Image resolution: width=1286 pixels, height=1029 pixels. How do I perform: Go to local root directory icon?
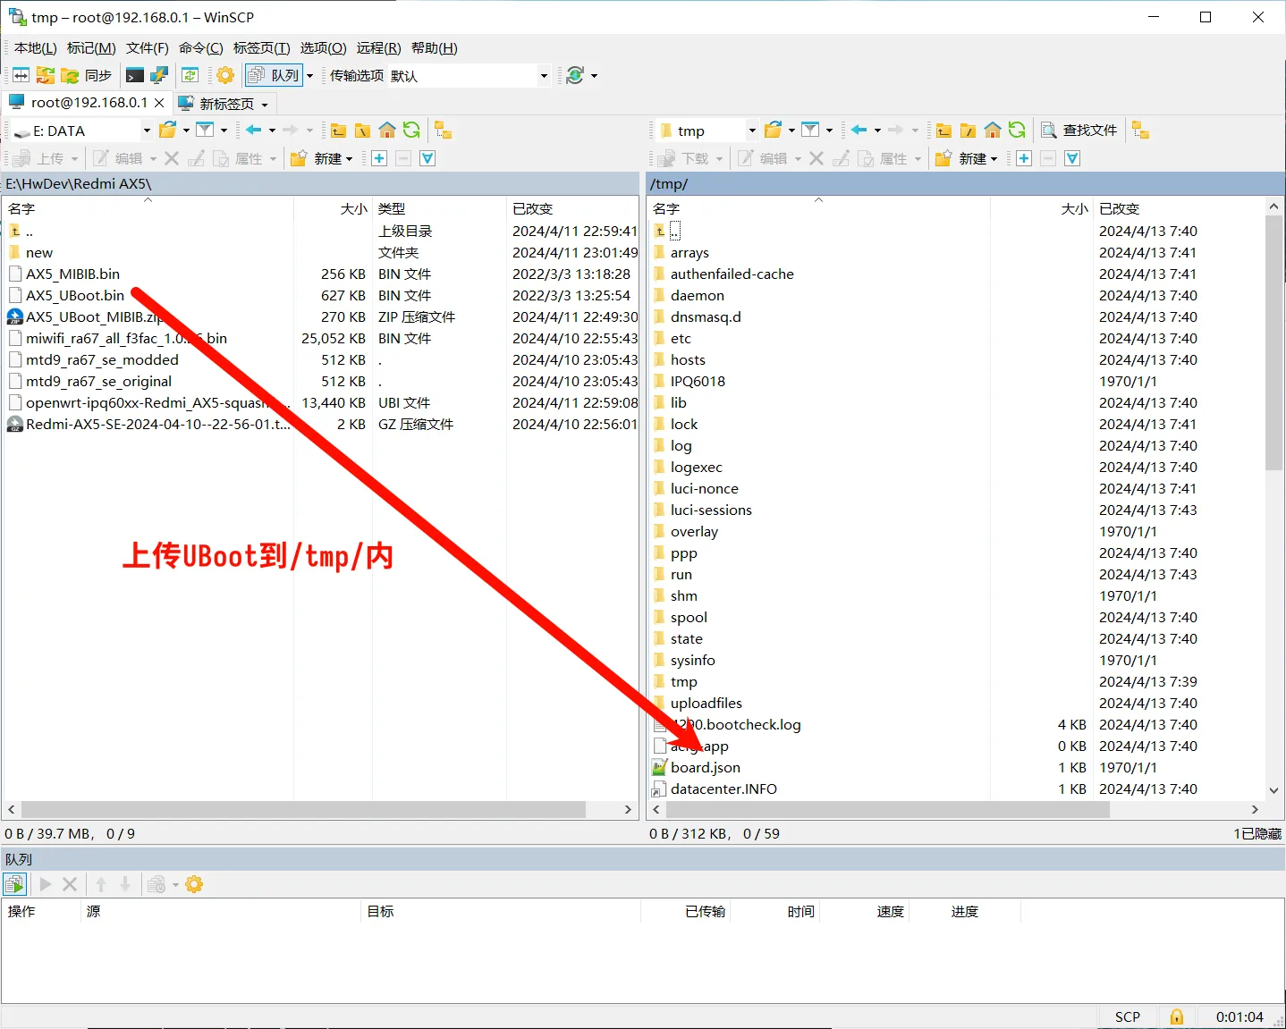click(362, 131)
